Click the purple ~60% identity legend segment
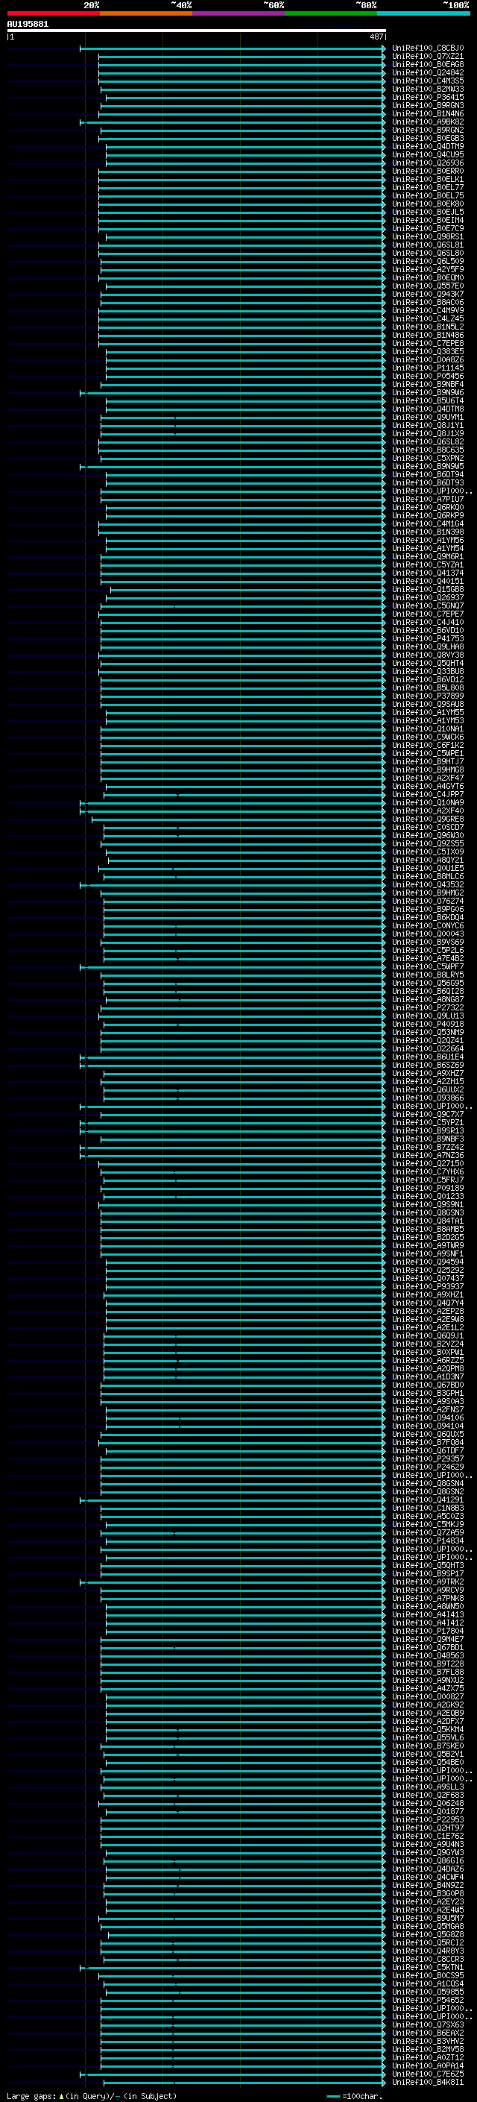 coord(239,13)
